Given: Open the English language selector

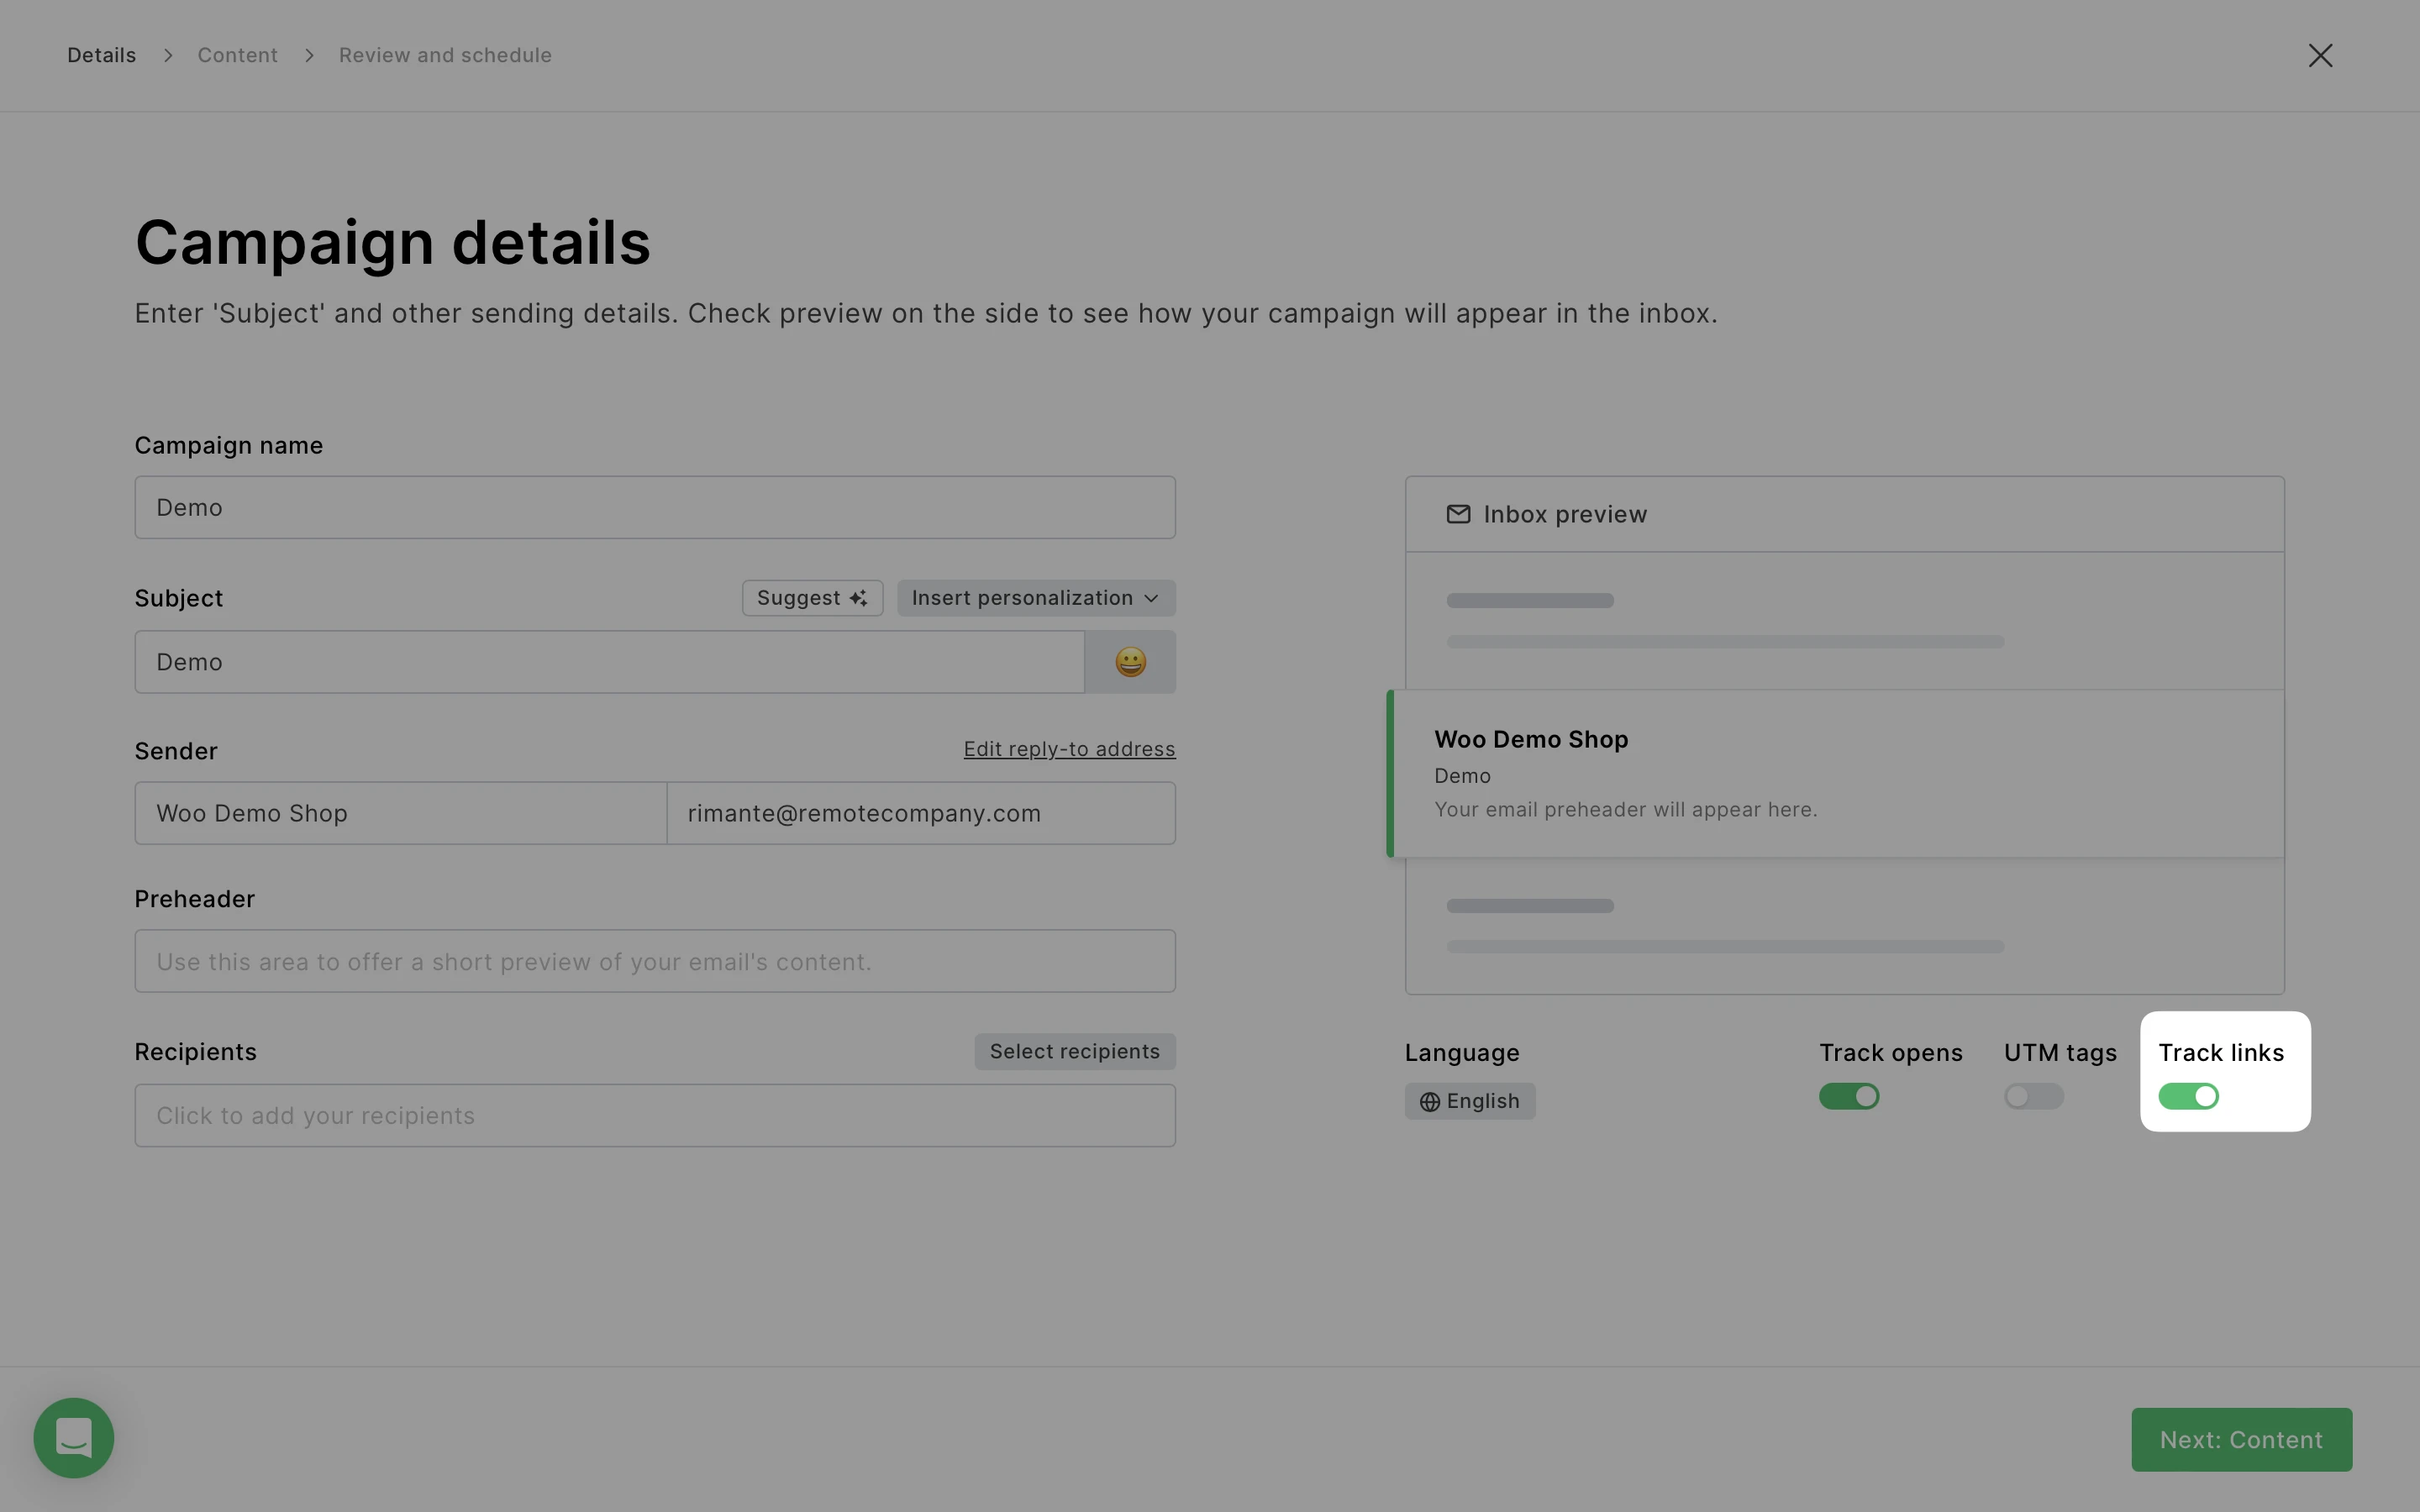Looking at the screenshot, I should [1470, 1101].
